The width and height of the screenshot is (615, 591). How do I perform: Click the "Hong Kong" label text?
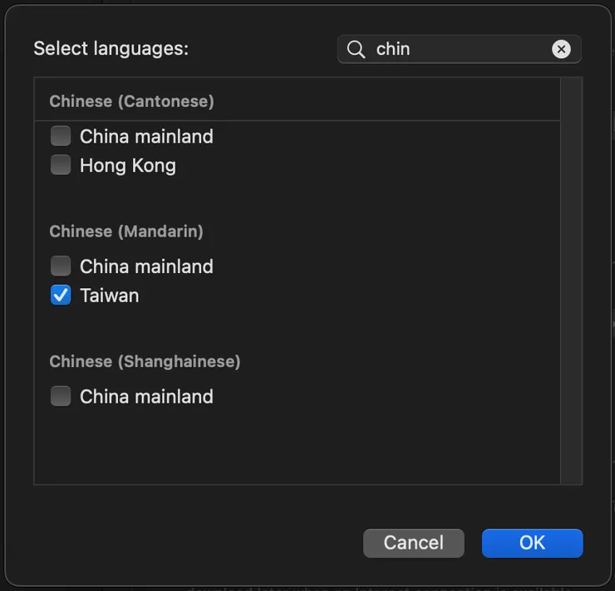pyautogui.click(x=127, y=165)
